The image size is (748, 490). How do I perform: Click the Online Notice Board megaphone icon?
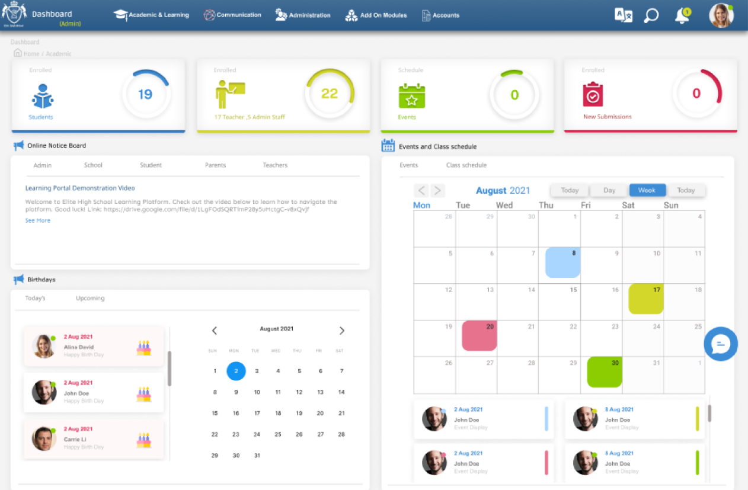coord(19,145)
